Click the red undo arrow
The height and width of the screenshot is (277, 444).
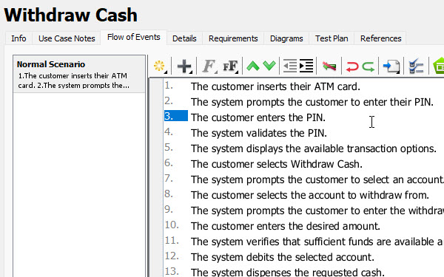click(x=352, y=66)
